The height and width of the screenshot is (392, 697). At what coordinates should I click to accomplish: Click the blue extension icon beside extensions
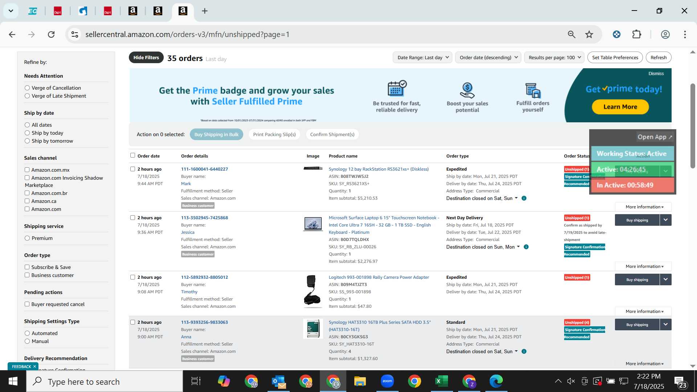point(616,34)
